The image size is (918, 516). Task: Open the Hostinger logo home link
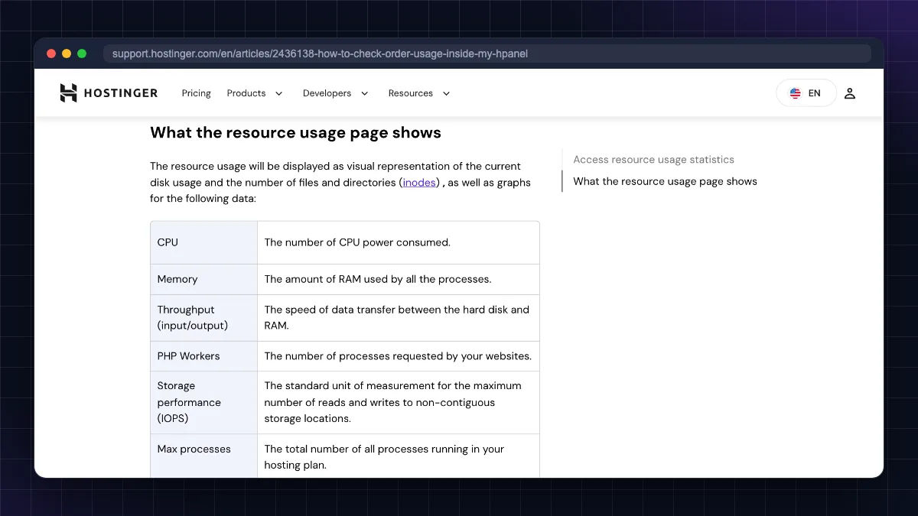click(109, 93)
